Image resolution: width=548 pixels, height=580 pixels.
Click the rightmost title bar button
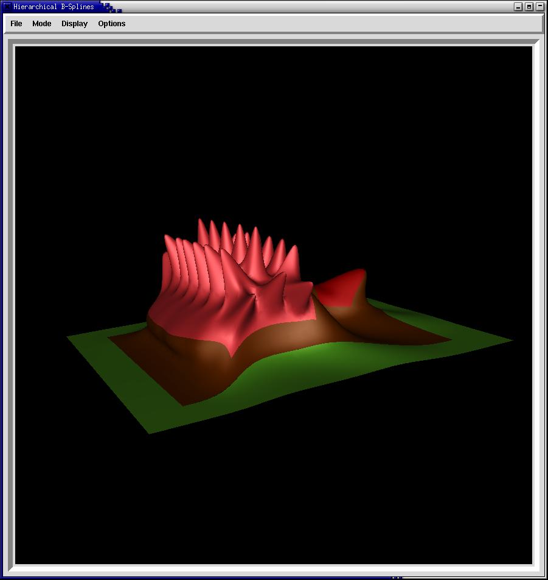point(539,7)
